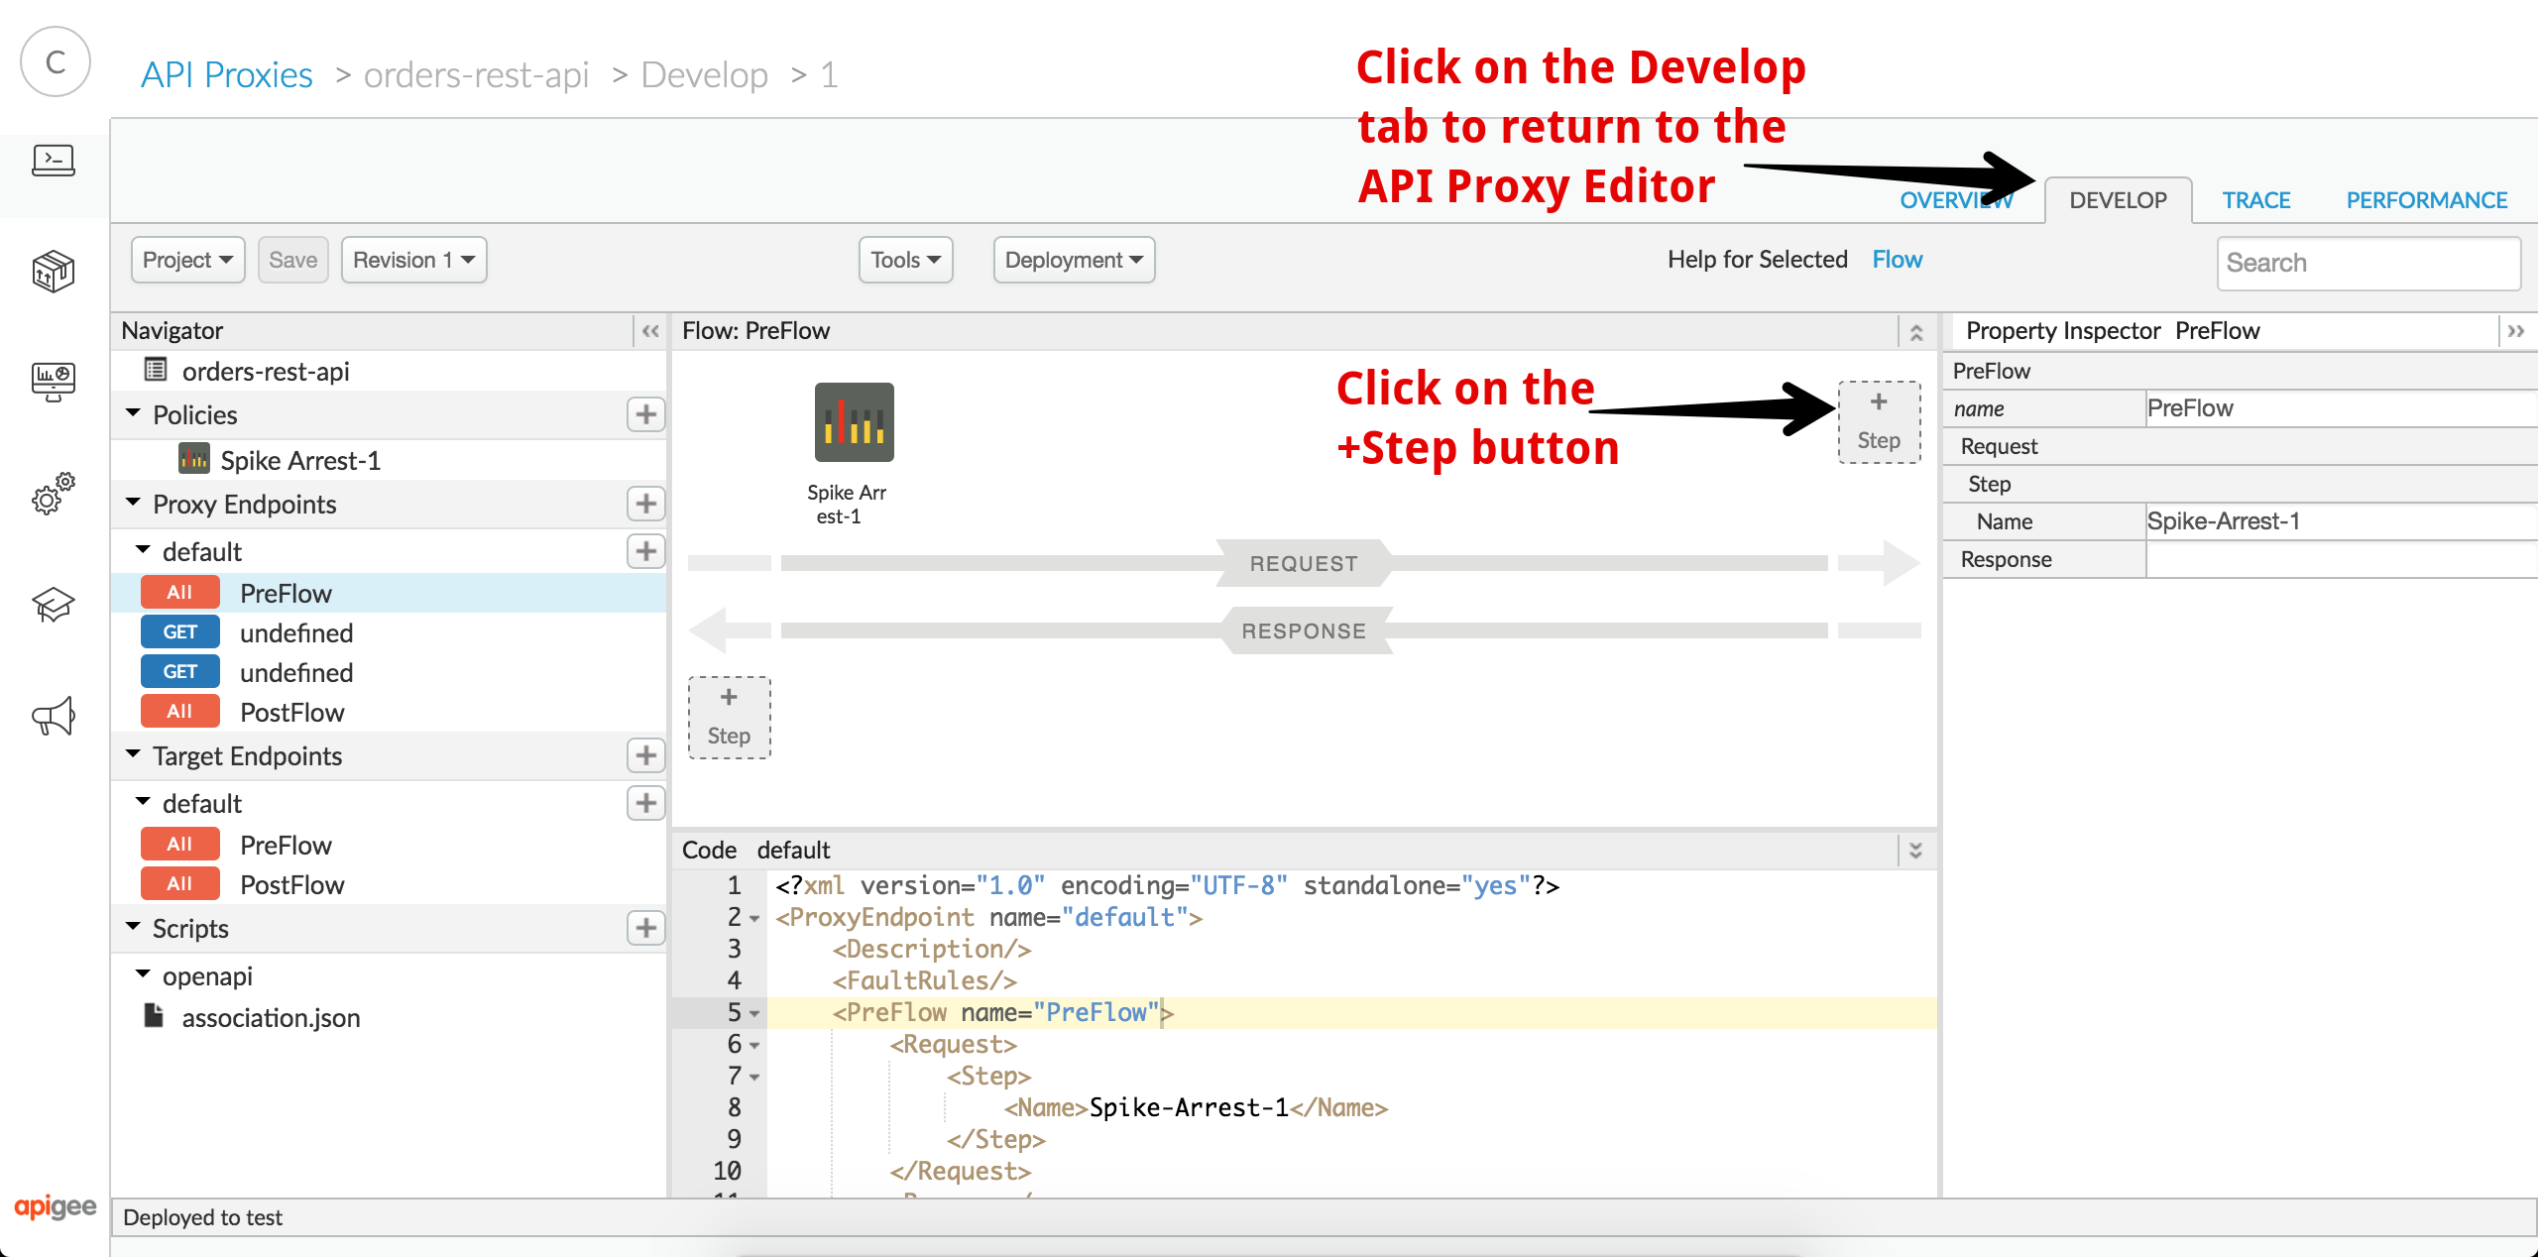Viewport: 2538px width, 1257px height.
Task: Click into the Search field
Action: click(2368, 263)
